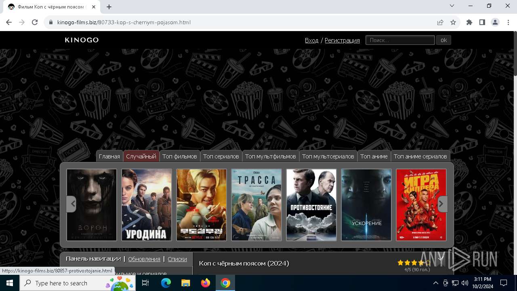Click the Коп с чёрным поясом (2024) title

244,264
